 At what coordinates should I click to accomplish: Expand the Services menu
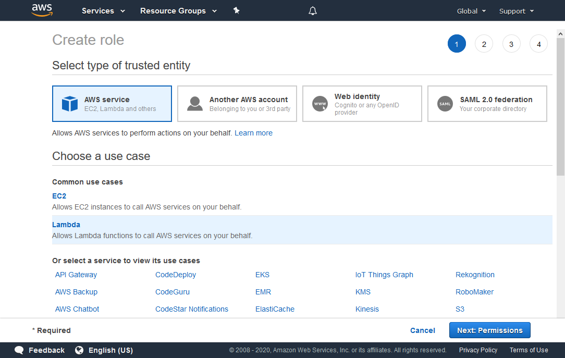click(103, 11)
